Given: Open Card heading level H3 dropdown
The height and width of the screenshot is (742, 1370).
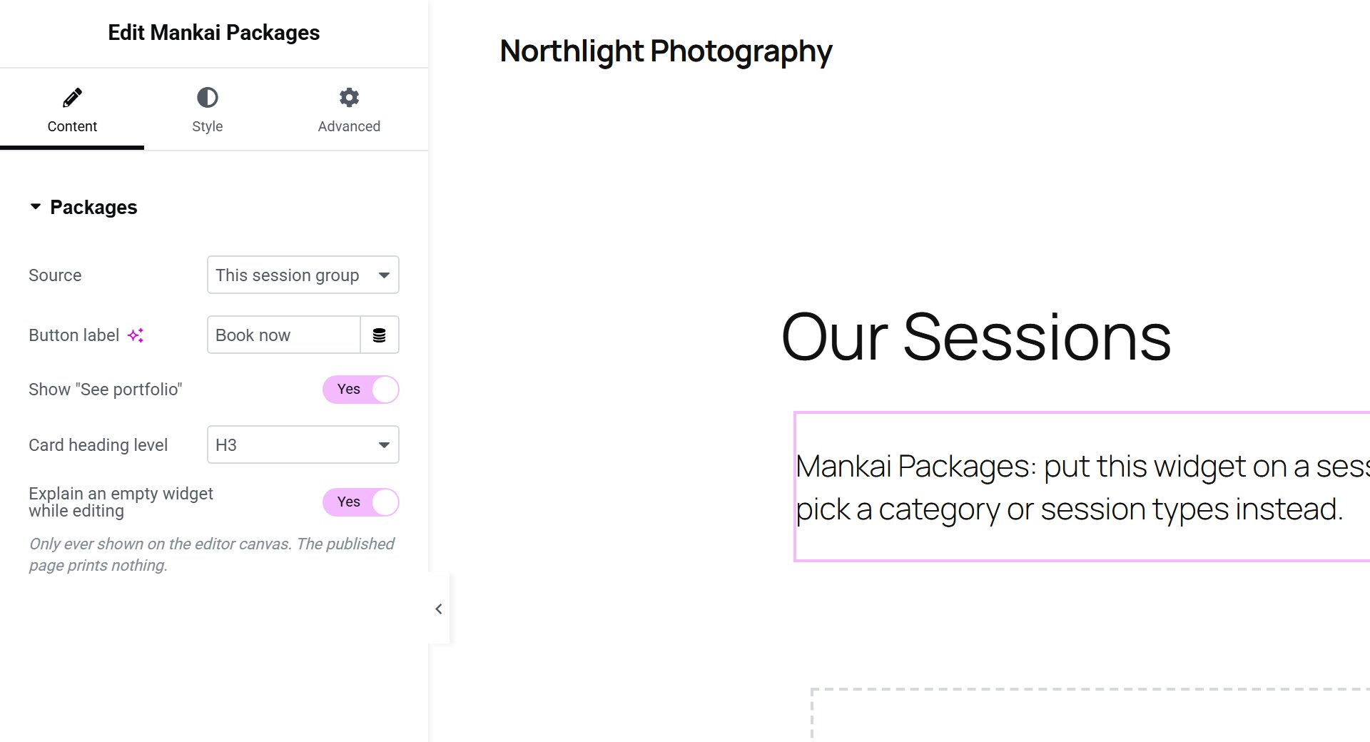Looking at the screenshot, I should click(x=303, y=444).
